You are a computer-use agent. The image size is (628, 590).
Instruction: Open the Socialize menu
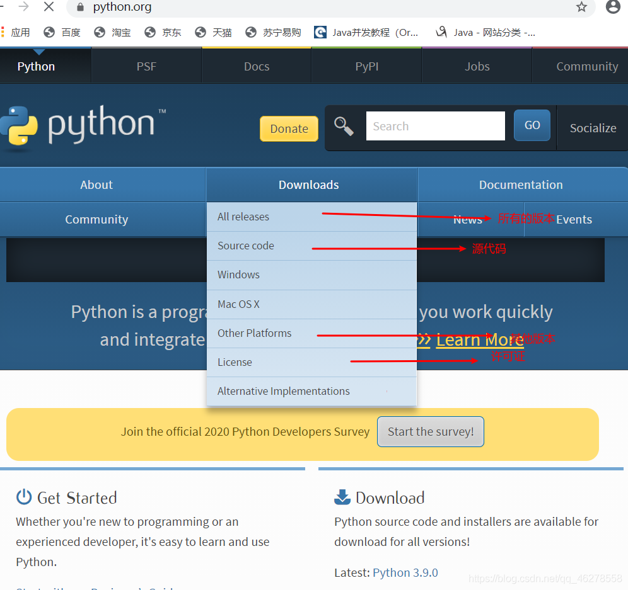593,128
